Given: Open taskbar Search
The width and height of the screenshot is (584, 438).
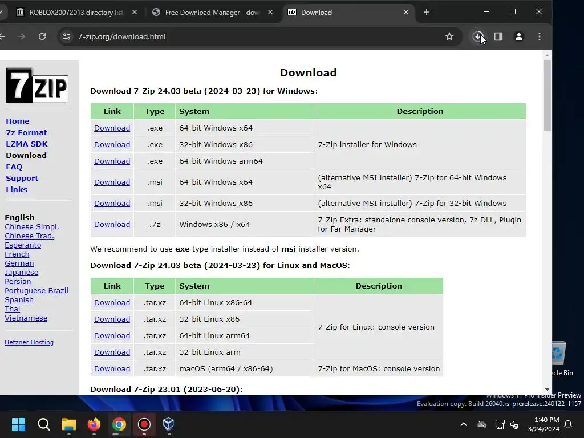Looking at the screenshot, I should (43, 424).
